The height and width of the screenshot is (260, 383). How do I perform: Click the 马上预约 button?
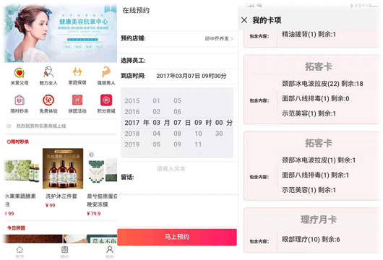[177, 237]
